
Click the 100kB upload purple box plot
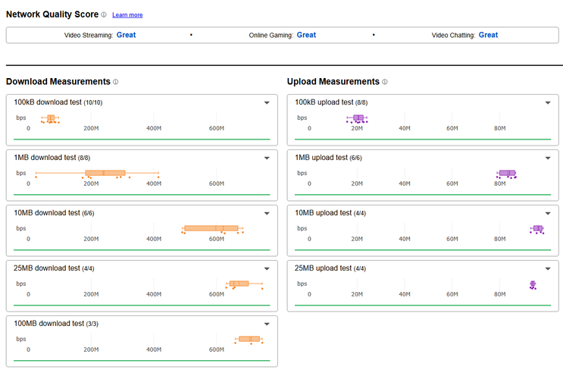point(358,118)
